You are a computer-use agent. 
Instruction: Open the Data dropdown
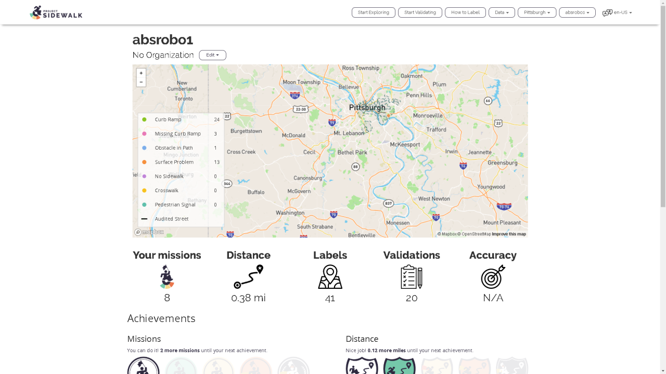(502, 12)
